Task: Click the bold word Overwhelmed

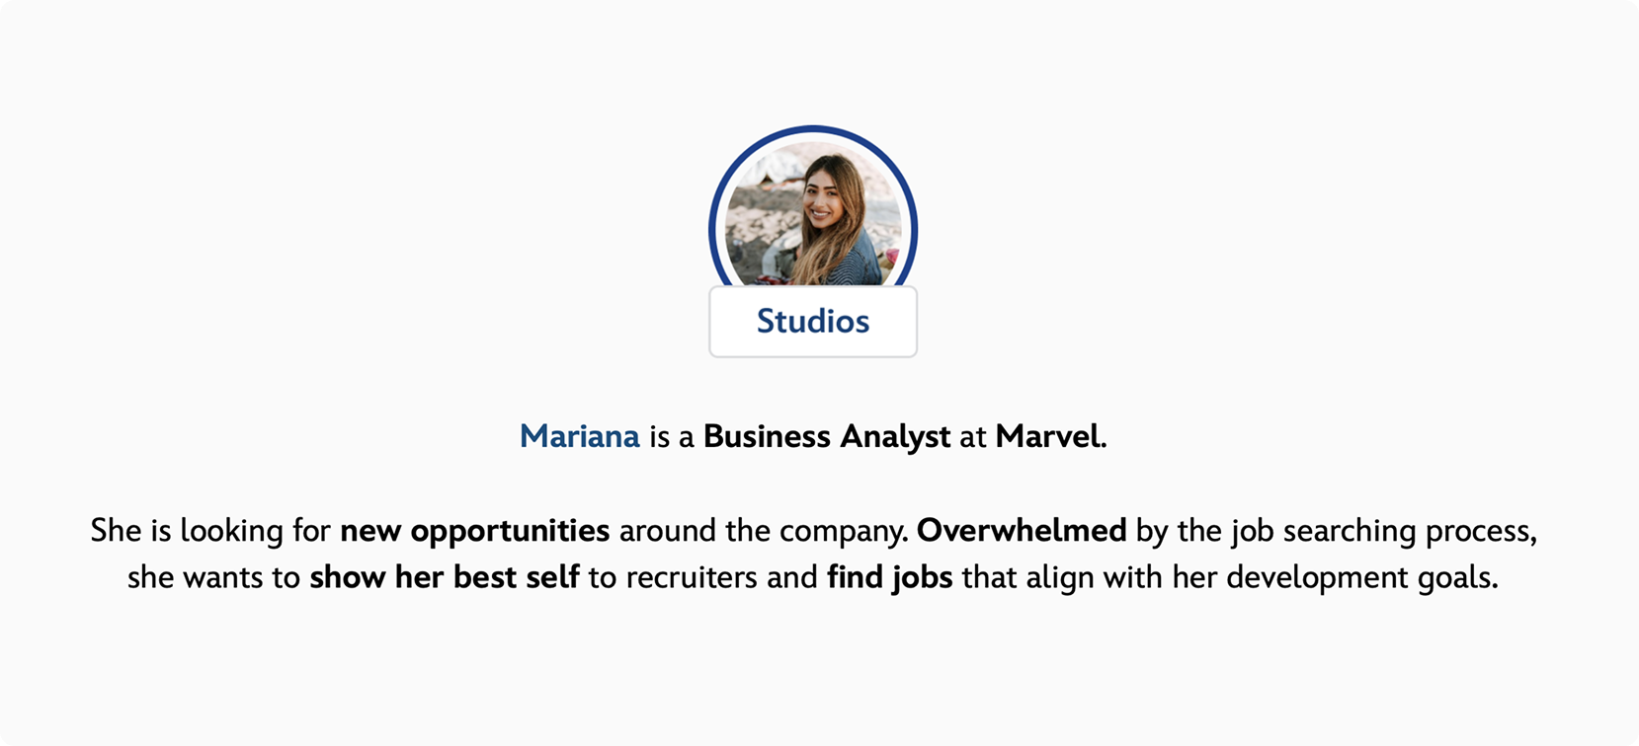Action: tap(1022, 531)
